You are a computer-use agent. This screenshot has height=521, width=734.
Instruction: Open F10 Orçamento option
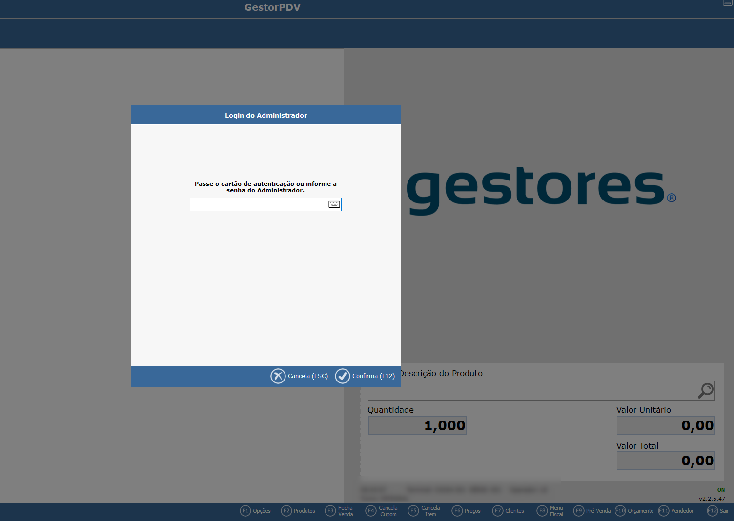(634, 511)
